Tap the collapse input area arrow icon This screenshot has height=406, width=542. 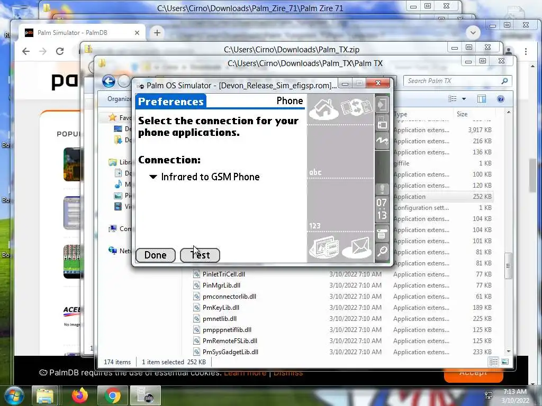[x=382, y=104]
